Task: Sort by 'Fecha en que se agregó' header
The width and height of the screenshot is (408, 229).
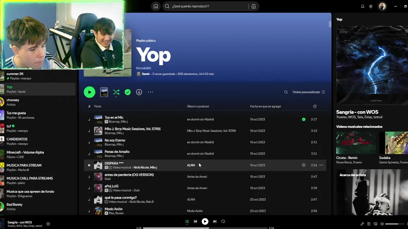Action: point(266,106)
